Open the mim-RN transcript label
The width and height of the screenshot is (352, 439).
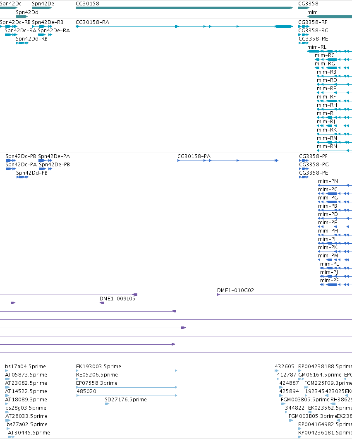[327, 146]
